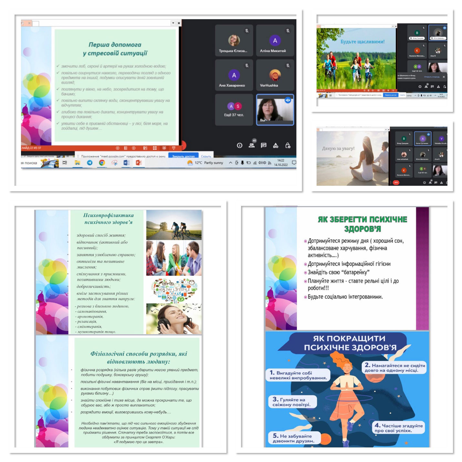Viewport: 462px width, 462px height.
Task: Select Аня Хаваренко participant tile
Action: [x=234, y=75]
